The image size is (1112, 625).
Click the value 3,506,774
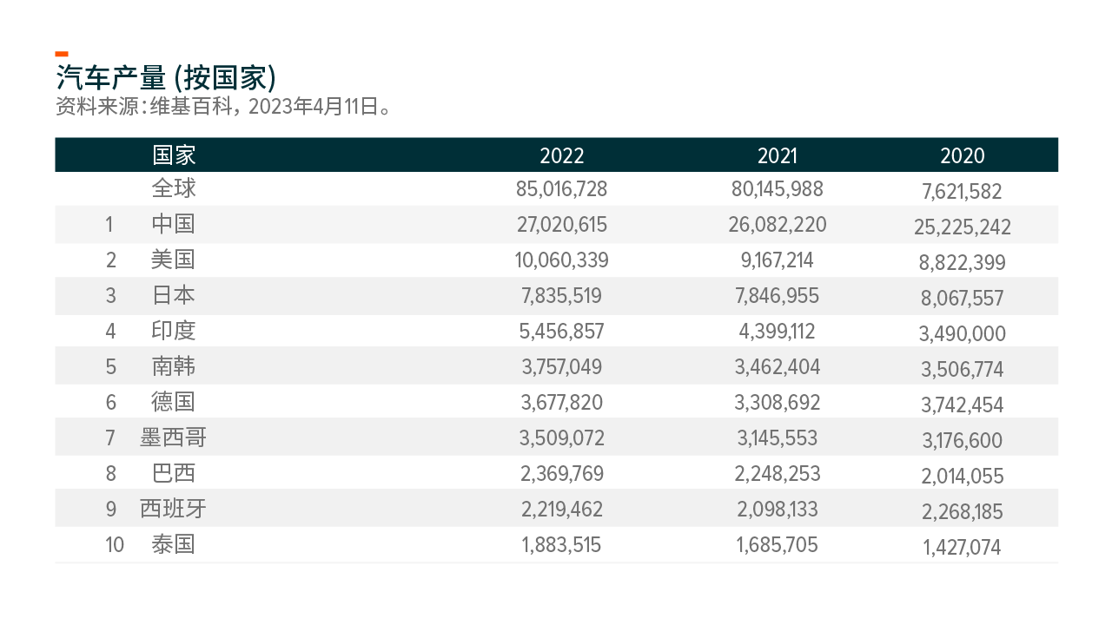[x=963, y=370]
